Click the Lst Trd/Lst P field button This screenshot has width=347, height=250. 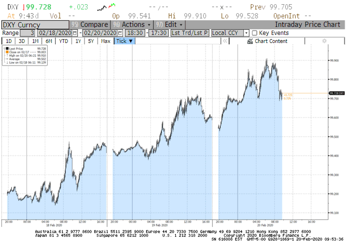tap(189, 33)
